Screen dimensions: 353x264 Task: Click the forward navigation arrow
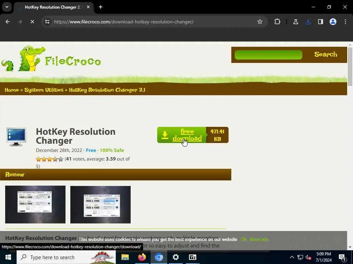[20, 22]
